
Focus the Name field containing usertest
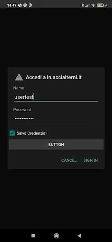(56, 97)
